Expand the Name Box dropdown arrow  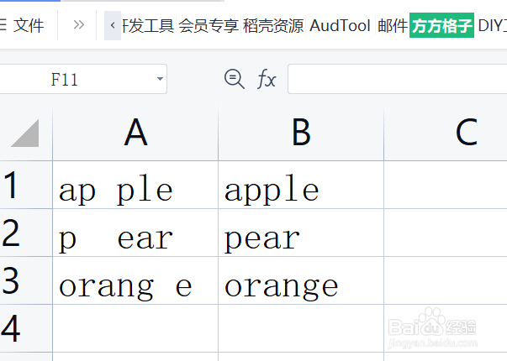[160, 79]
